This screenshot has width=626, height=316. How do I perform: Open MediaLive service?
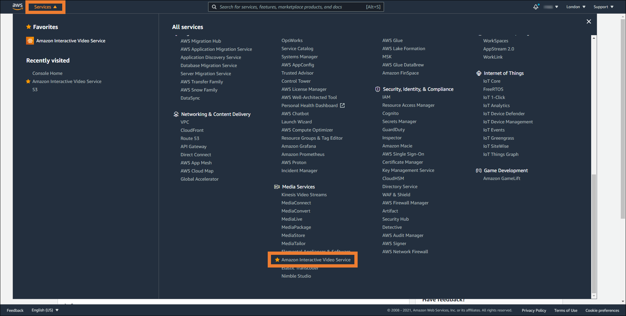(292, 219)
